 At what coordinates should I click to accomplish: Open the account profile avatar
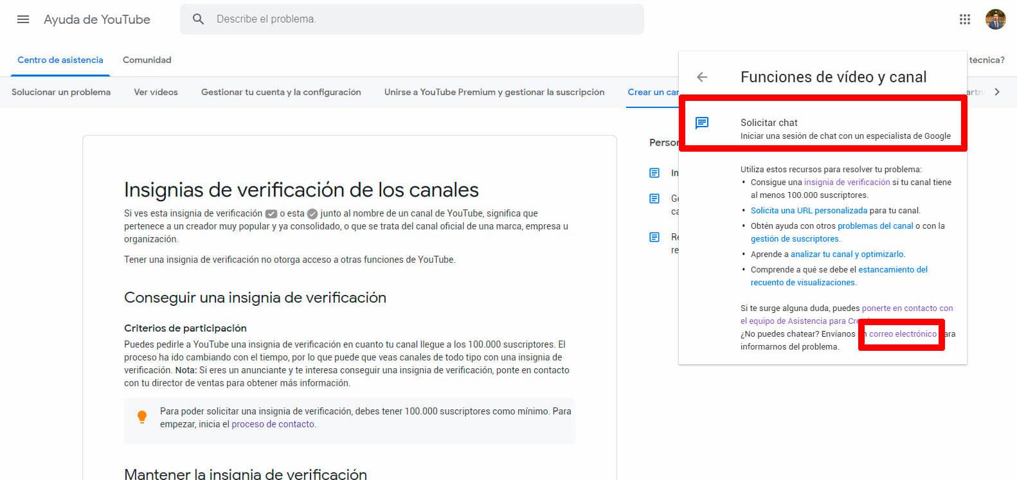pyautogui.click(x=995, y=19)
